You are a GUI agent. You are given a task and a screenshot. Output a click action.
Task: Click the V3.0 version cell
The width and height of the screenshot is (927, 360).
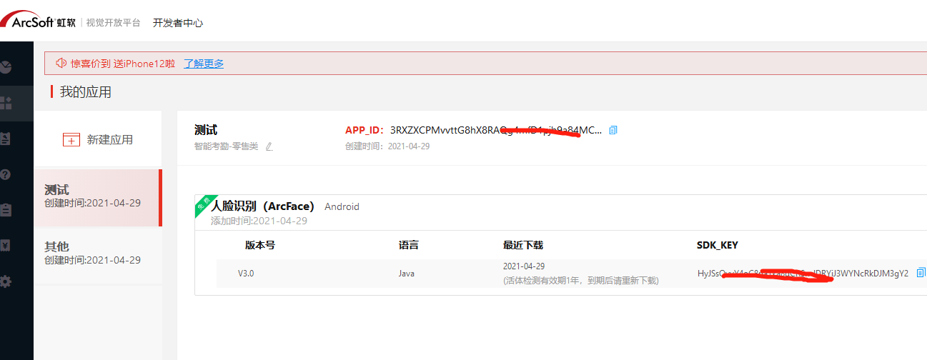247,274
